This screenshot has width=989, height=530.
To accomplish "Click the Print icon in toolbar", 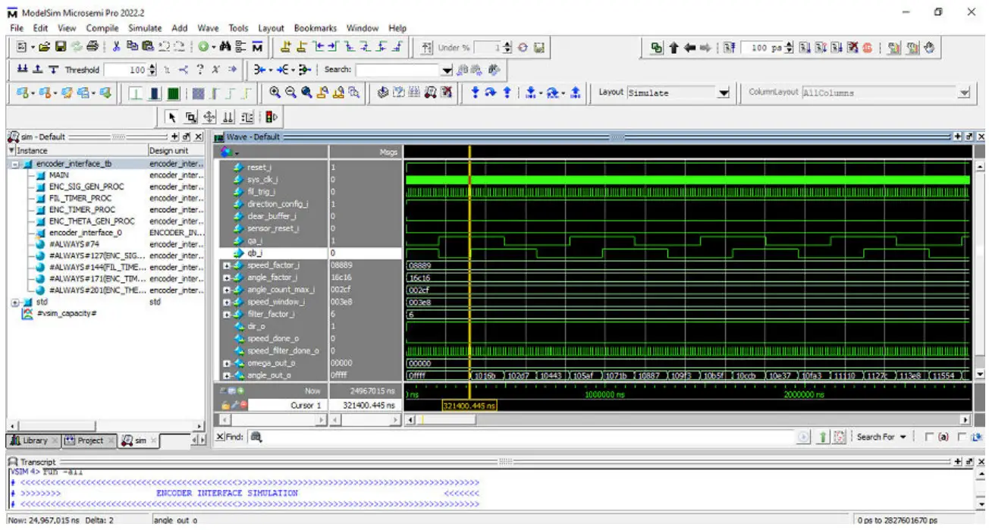I will pyautogui.click(x=92, y=47).
